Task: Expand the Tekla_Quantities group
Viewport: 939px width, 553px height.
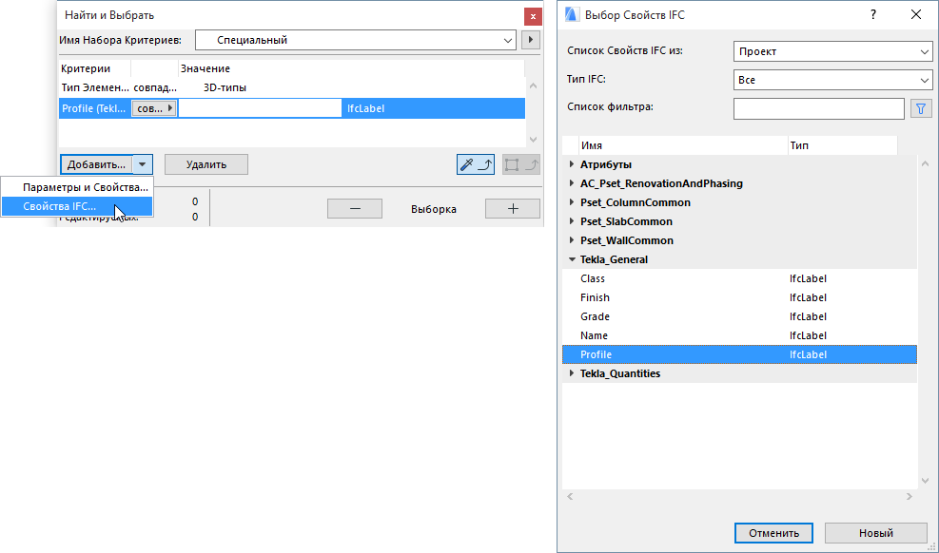Action: (x=572, y=373)
